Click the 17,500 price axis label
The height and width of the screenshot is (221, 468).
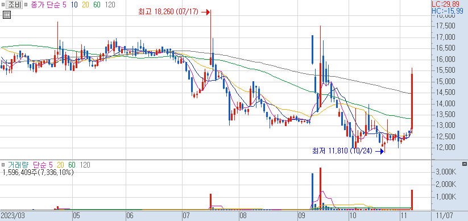pyautogui.click(x=446, y=26)
